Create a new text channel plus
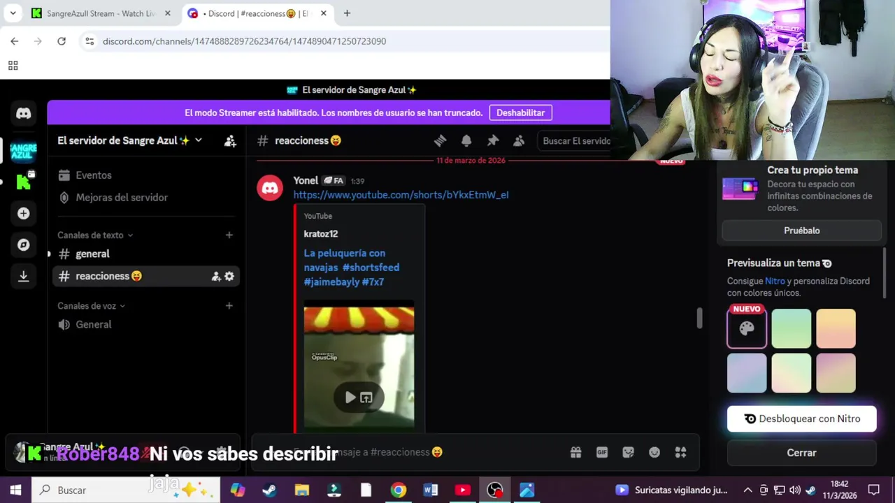Screen dimensions: 895x503 (229, 235)
